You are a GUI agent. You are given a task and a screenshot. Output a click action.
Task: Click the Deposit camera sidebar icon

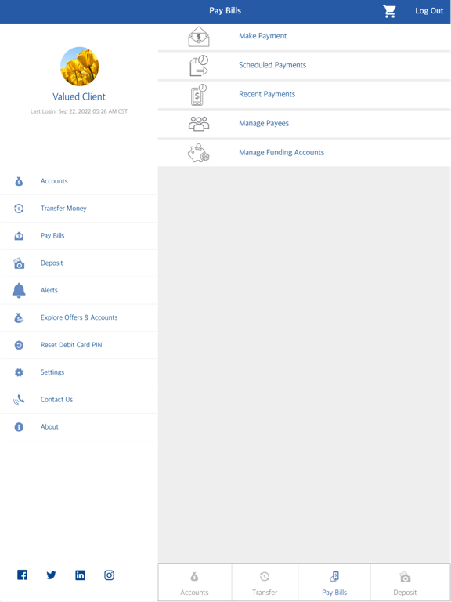[x=19, y=263]
